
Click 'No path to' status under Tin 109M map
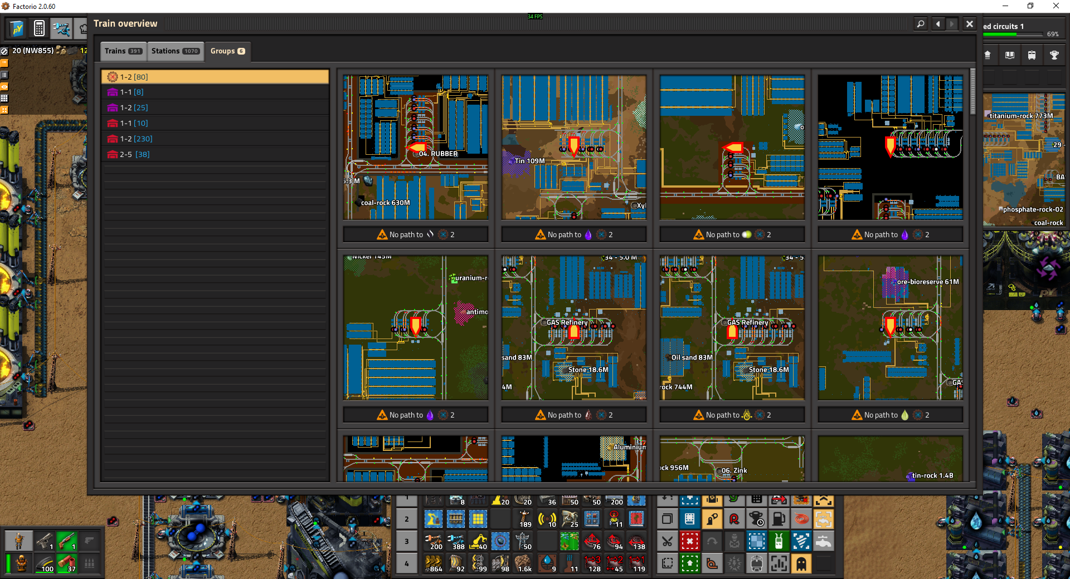click(x=574, y=234)
